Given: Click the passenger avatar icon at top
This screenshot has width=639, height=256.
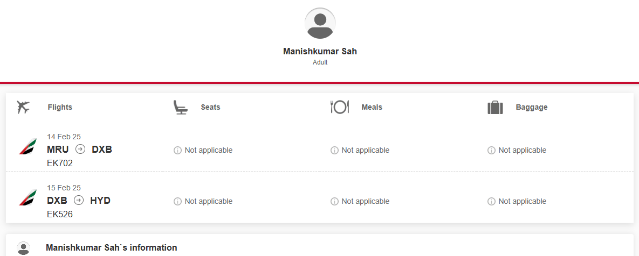Looking at the screenshot, I should (x=320, y=23).
